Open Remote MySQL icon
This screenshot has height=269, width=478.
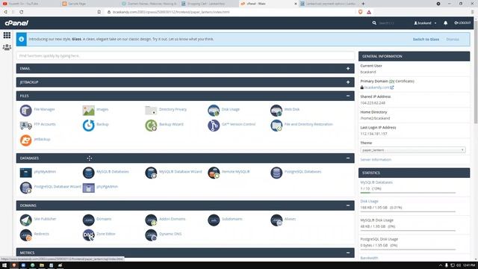click(214, 173)
